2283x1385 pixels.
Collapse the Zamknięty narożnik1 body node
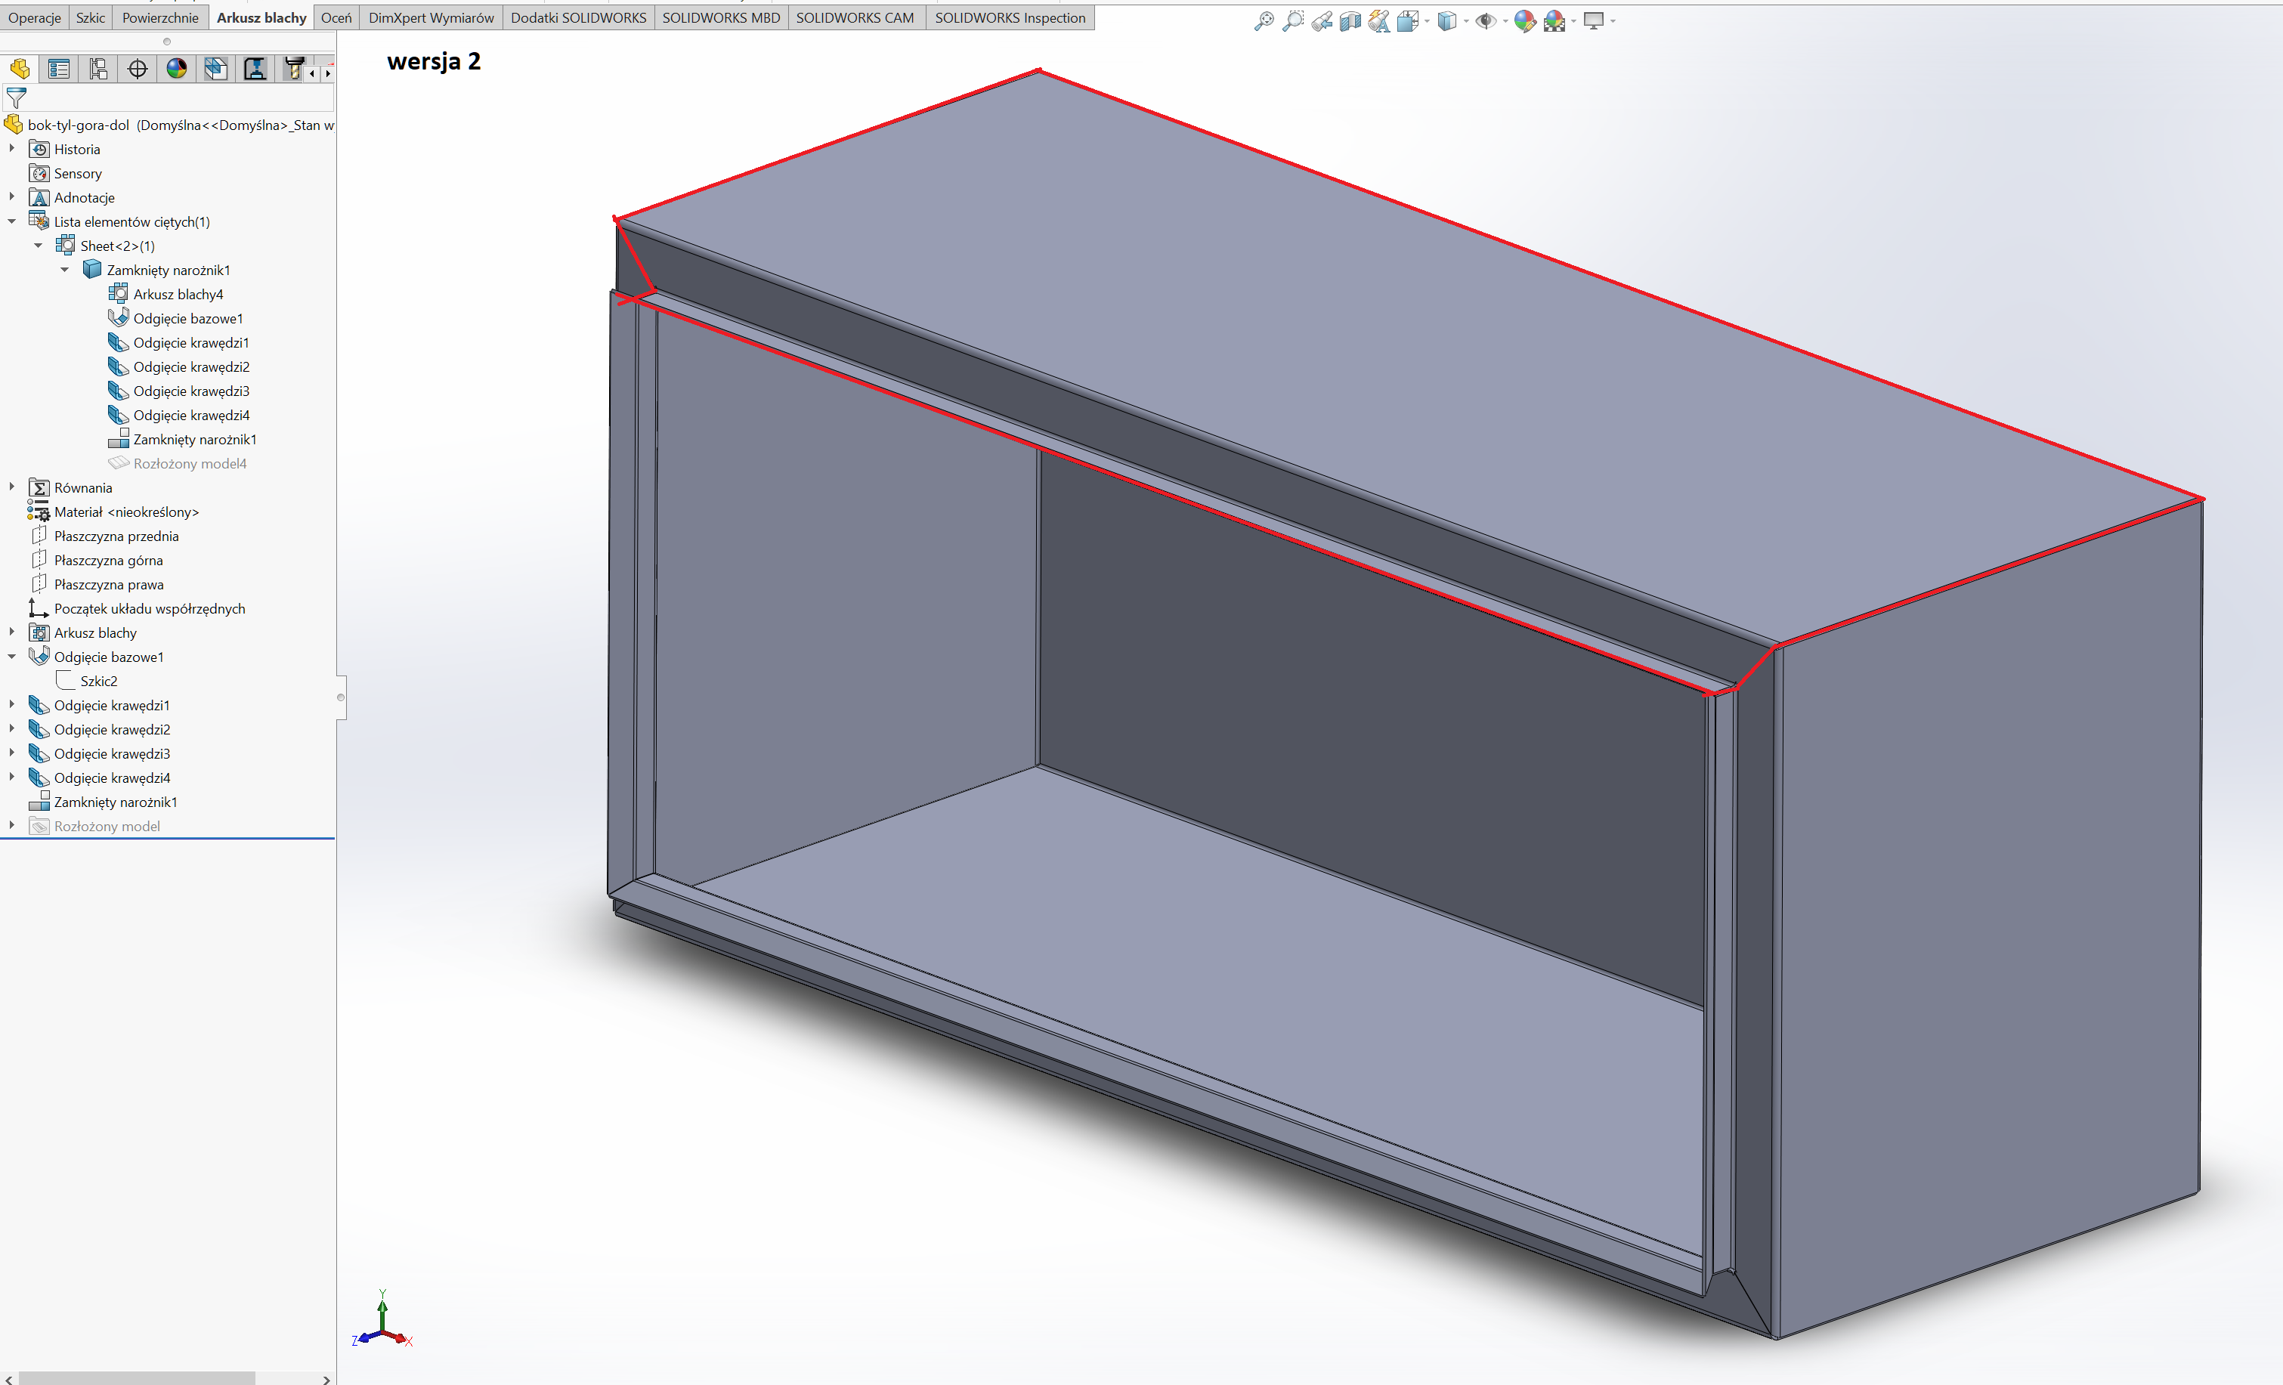(x=65, y=270)
